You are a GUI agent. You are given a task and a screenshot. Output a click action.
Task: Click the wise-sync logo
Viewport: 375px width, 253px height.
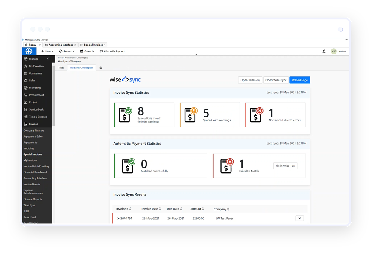coord(125,79)
